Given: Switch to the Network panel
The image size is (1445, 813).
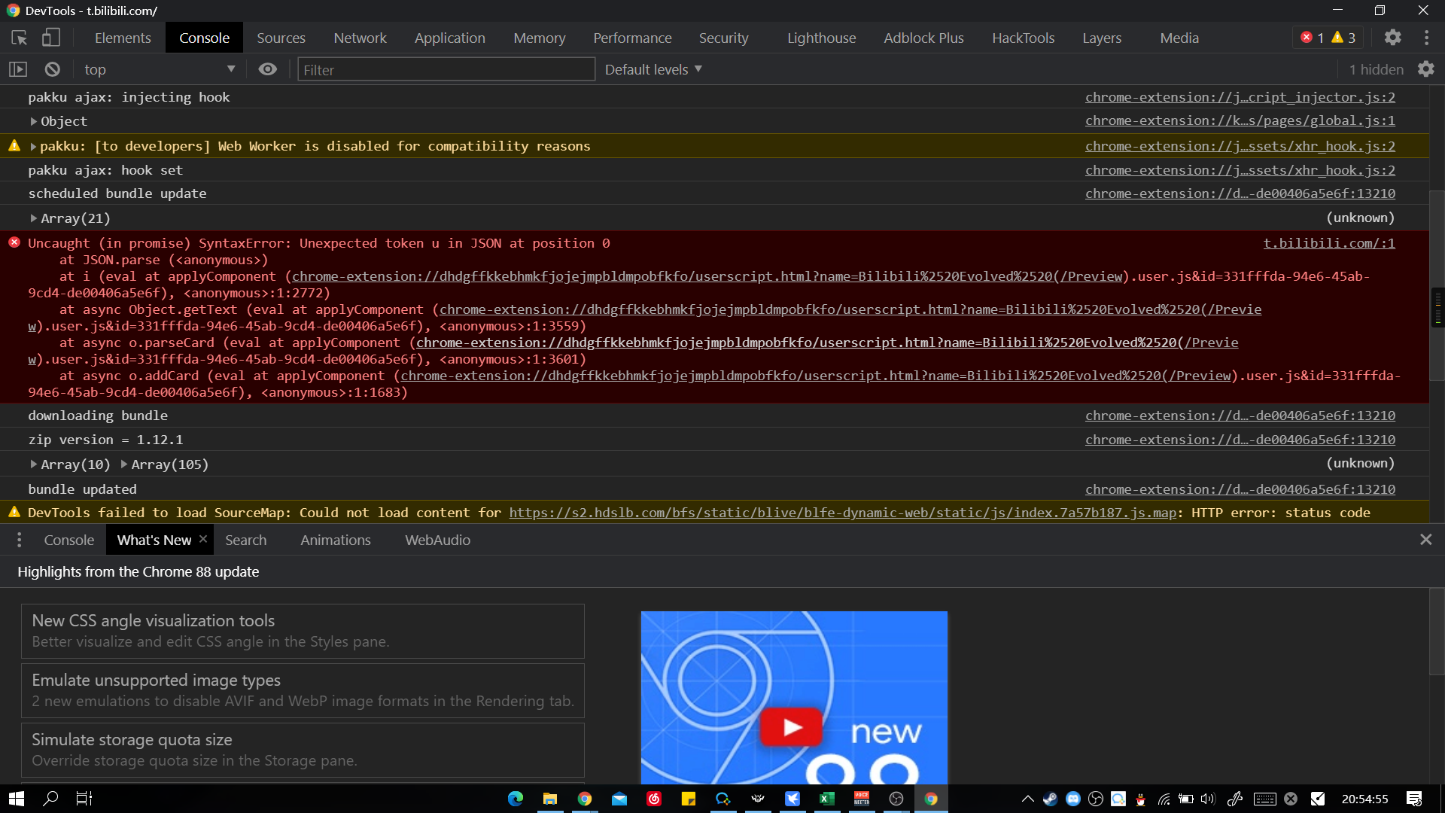Looking at the screenshot, I should click(x=360, y=37).
